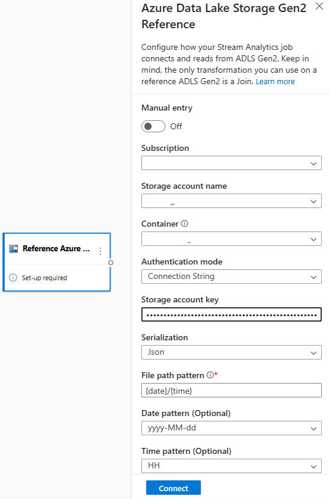This screenshot has height=499, width=329.
Task: Open the Container dropdown
Action: pyautogui.click(x=232, y=239)
